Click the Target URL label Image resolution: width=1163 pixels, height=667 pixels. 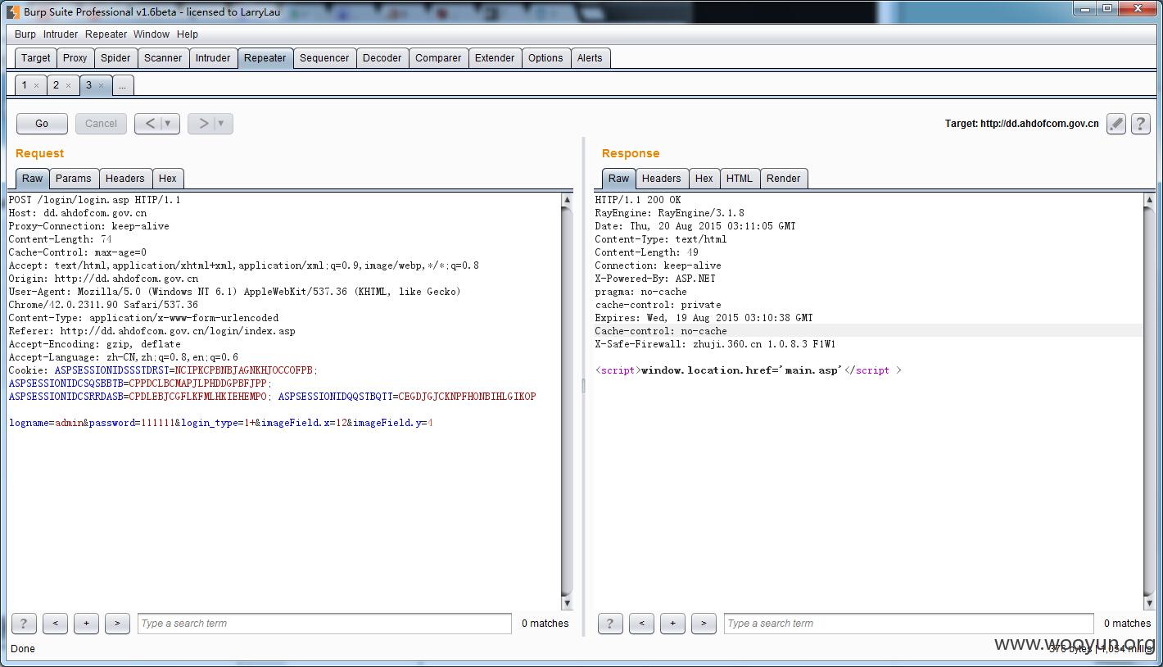[1022, 124]
